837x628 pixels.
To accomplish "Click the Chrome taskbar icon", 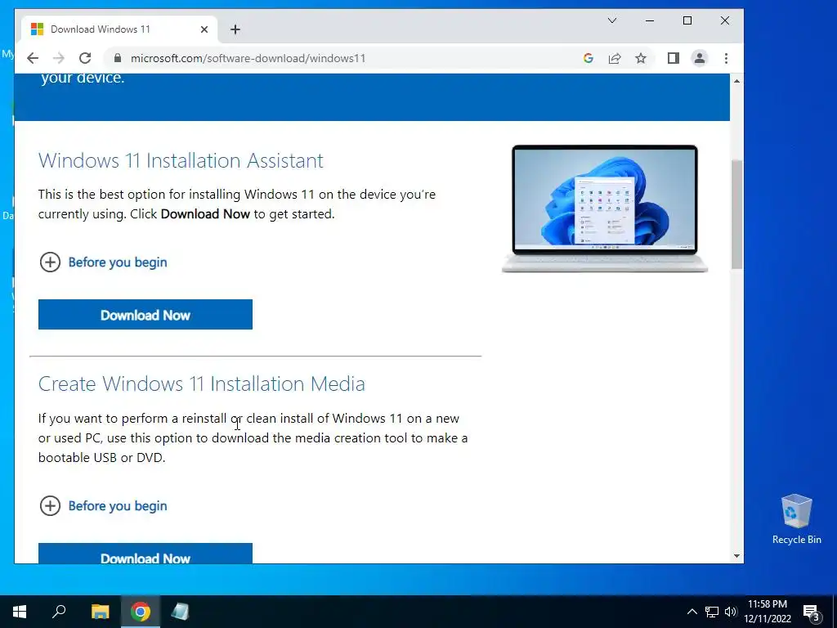I will pos(141,612).
